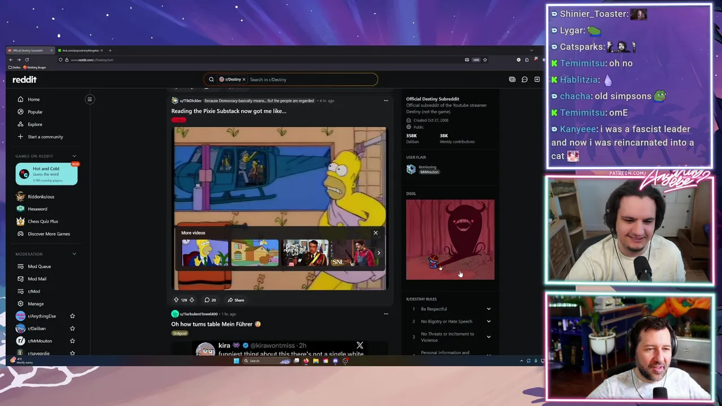Open the Hot and Cold game card
This screenshot has width=722, height=406.
pos(46,174)
